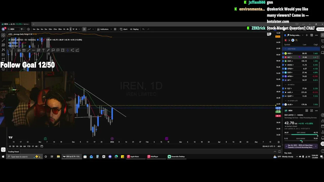Select candlestick chart type icon
Viewport: 324px width, 182px height.
pos(84,29)
